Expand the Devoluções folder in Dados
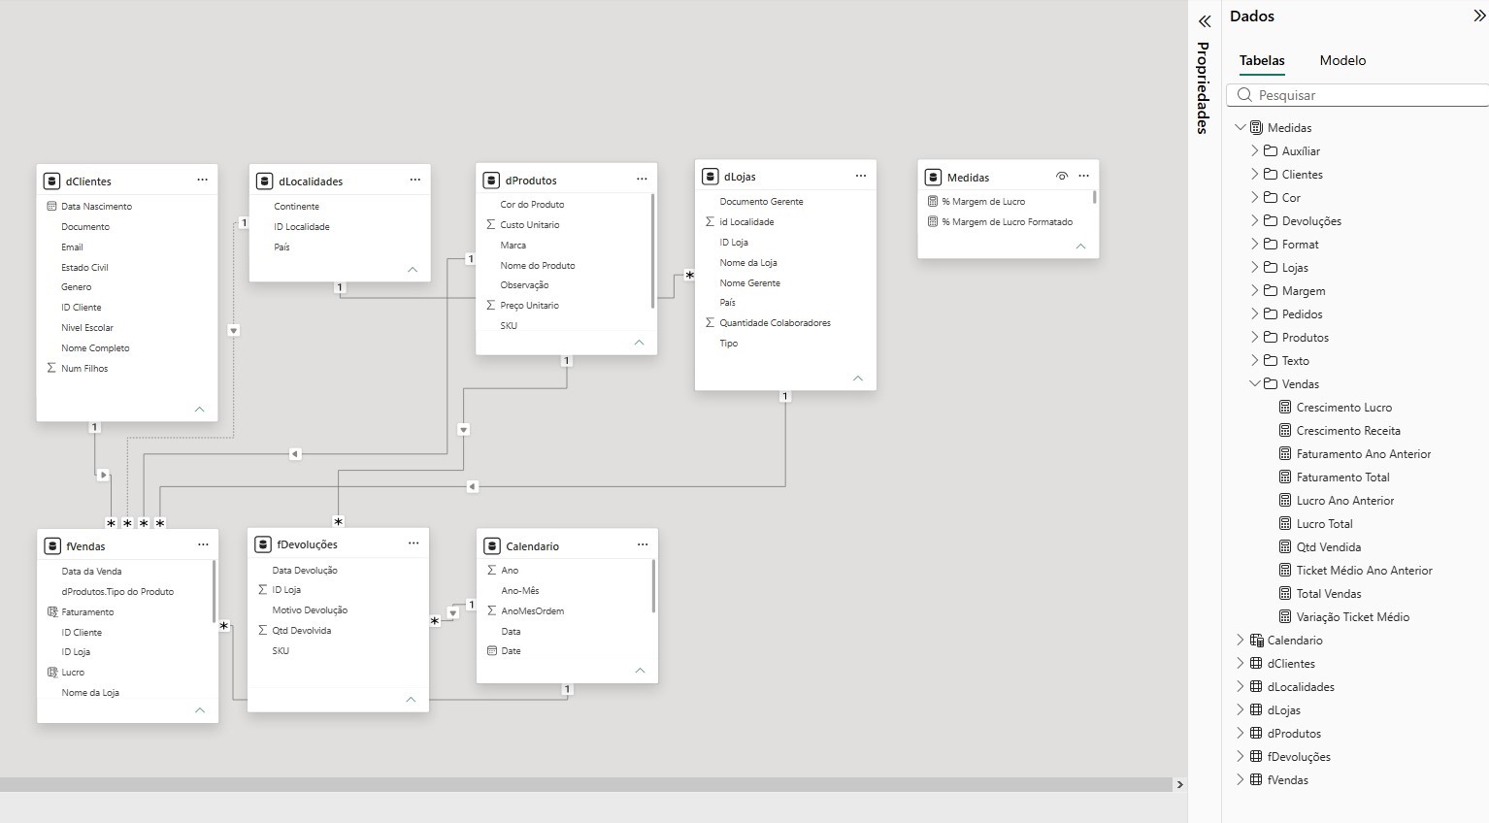Image resolution: width=1489 pixels, height=823 pixels. tap(1255, 221)
